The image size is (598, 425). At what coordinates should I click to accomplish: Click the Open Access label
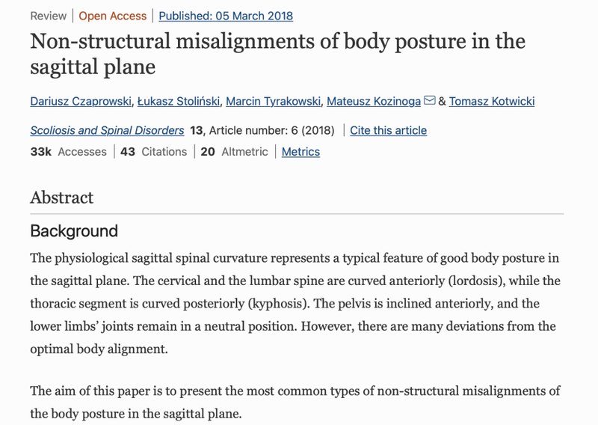113,16
